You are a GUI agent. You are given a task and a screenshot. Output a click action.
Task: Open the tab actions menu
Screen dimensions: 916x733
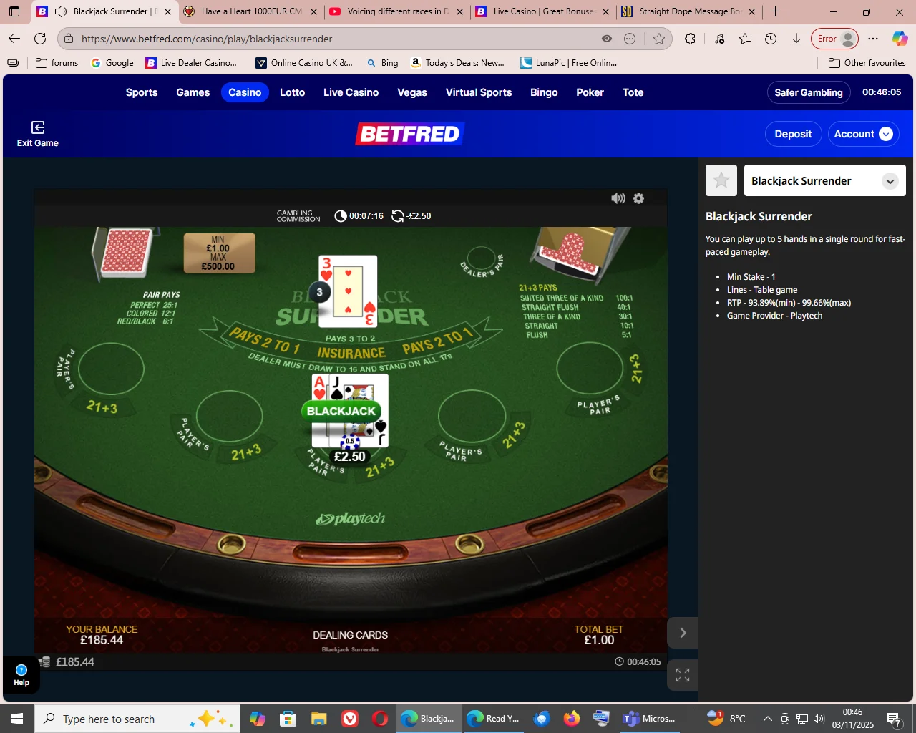coord(14,11)
